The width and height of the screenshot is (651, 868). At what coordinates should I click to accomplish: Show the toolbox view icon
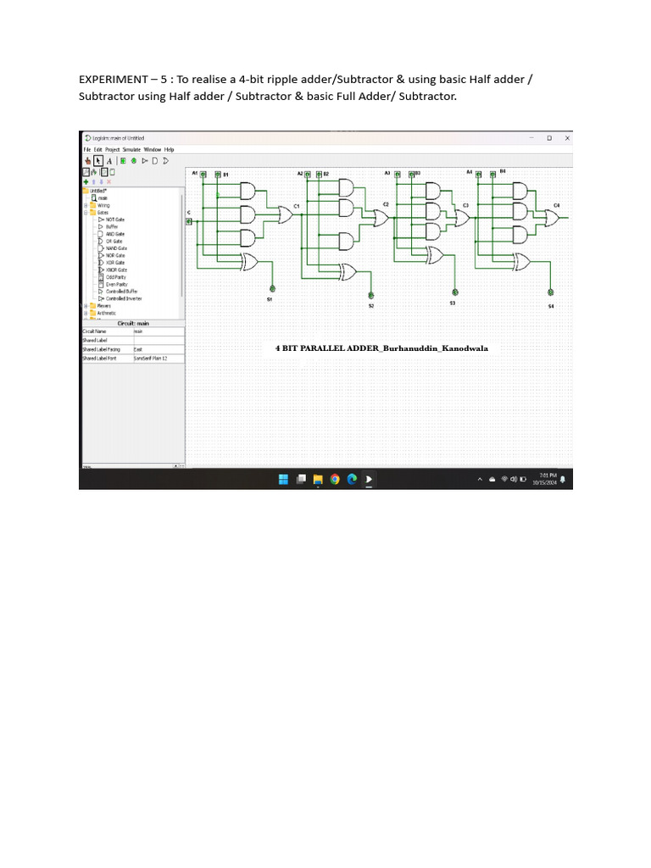pos(86,172)
